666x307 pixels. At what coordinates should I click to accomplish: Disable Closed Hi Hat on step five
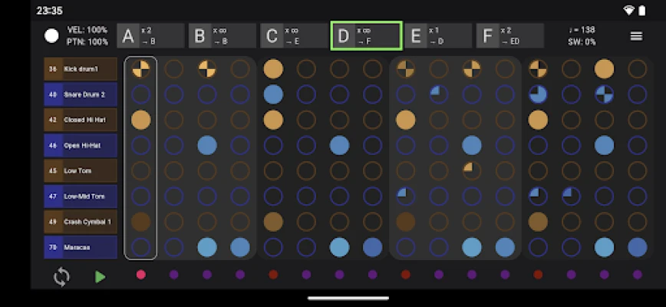tap(273, 120)
